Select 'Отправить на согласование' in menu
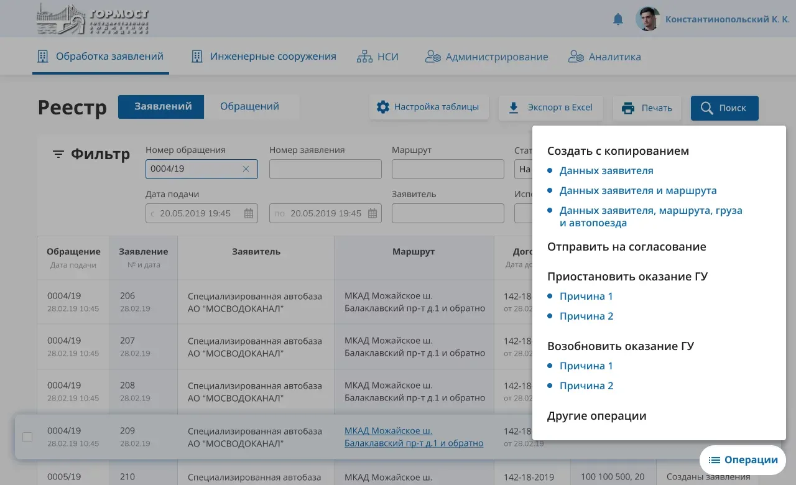 pos(627,247)
